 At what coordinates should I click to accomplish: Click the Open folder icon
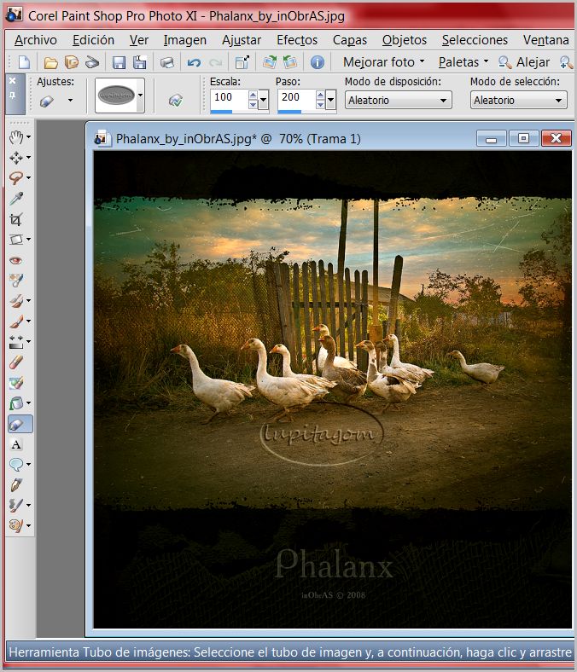[x=51, y=62]
